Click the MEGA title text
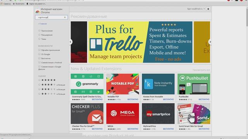 110,126
